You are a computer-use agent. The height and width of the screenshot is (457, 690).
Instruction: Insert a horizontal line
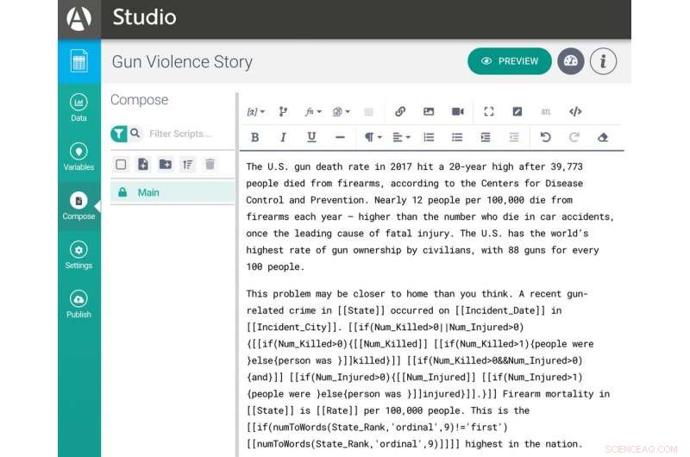(x=340, y=137)
